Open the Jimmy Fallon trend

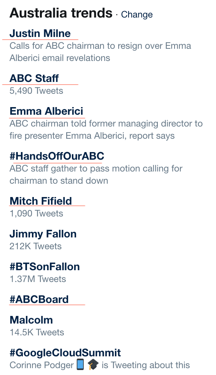43,234
